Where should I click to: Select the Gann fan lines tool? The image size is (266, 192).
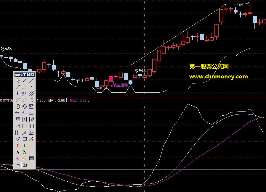pyautogui.click(x=31, y=133)
